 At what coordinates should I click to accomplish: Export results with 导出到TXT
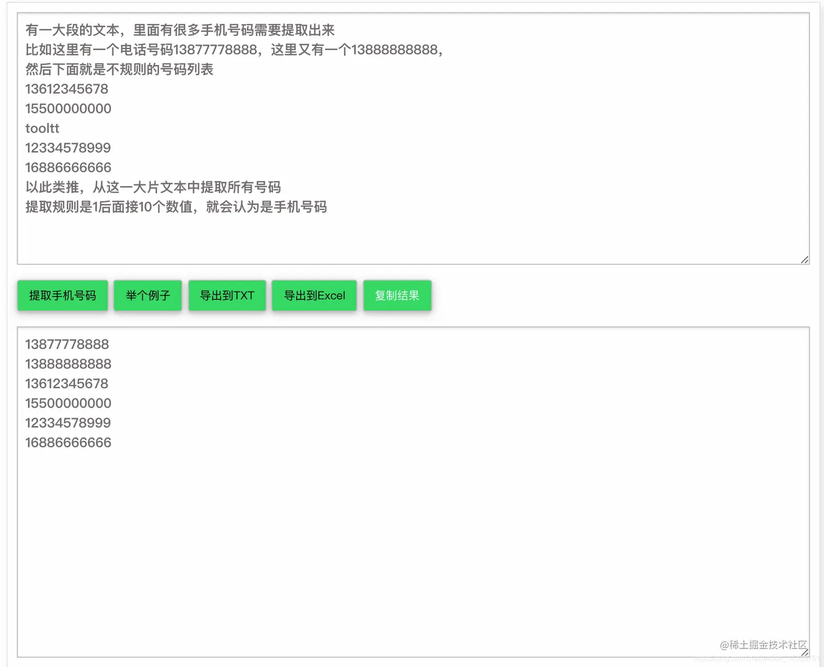(227, 295)
